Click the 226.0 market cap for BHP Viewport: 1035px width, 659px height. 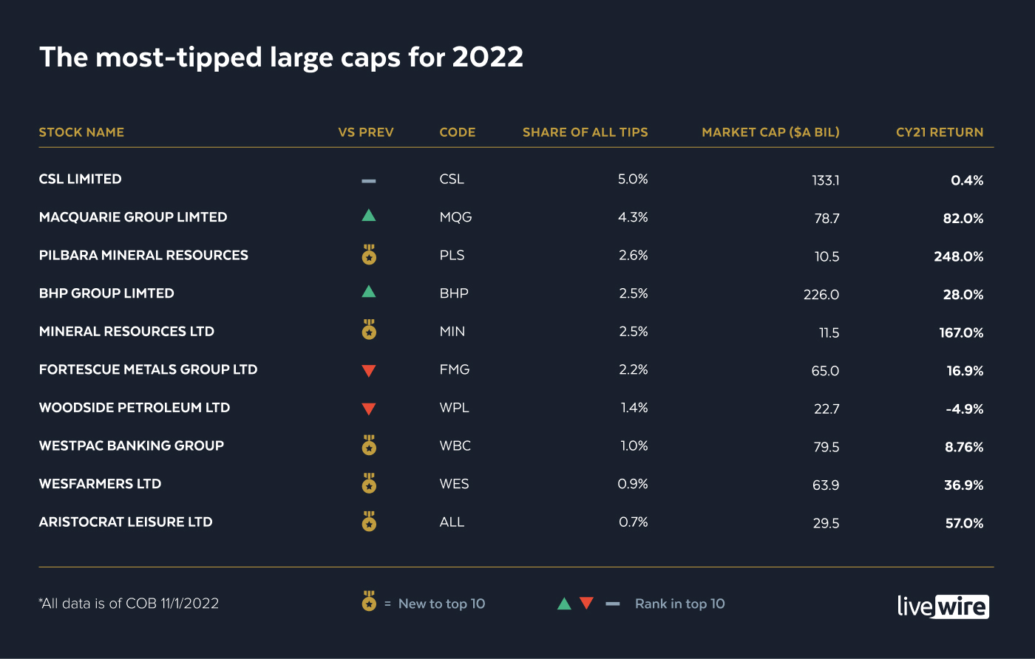point(821,295)
